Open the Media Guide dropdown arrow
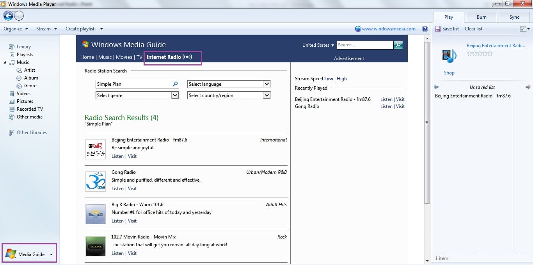 click(51, 254)
